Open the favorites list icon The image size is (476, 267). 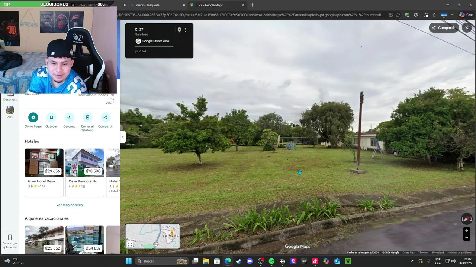[x=435, y=15]
